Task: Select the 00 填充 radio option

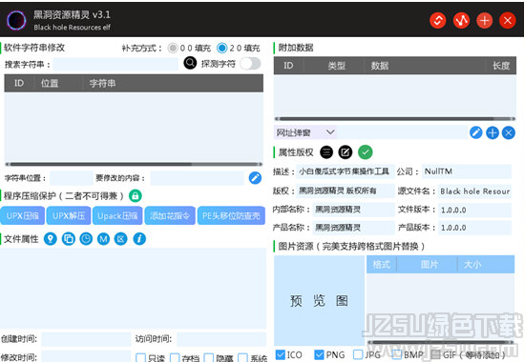Action: tap(173, 49)
